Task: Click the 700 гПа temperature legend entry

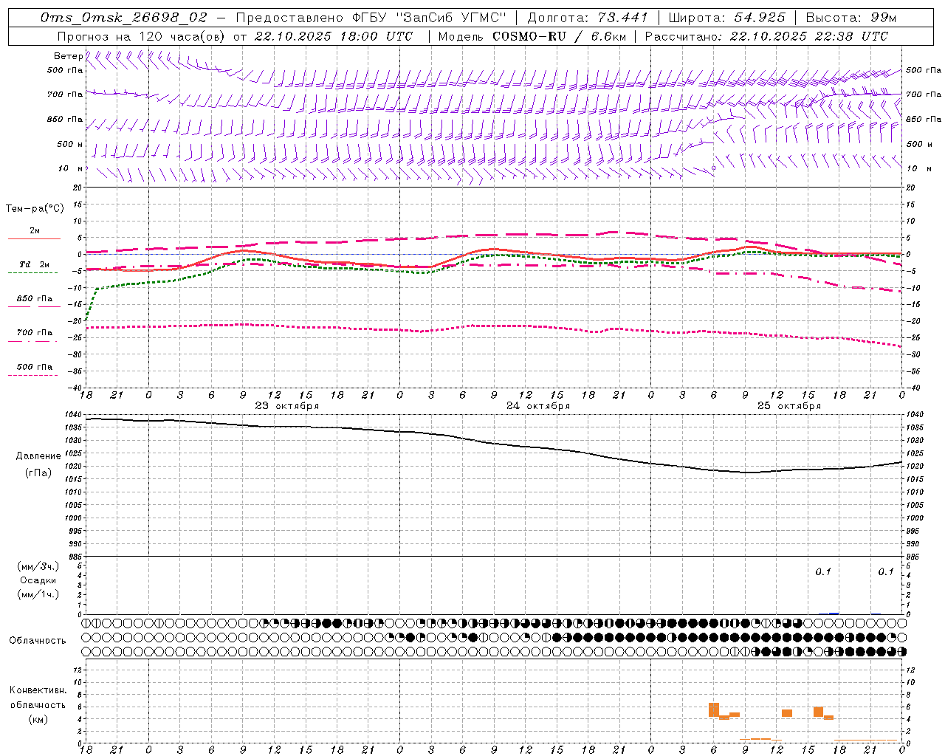Action: (x=34, y=333)
